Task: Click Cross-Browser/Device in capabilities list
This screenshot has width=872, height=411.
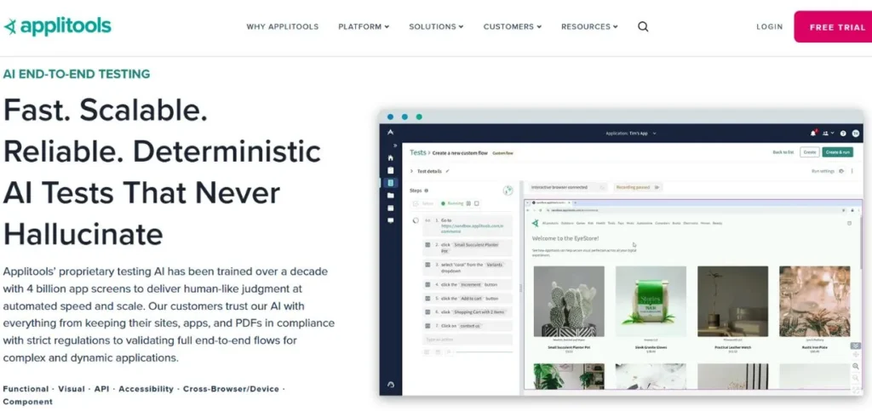Action: point(231,389)
